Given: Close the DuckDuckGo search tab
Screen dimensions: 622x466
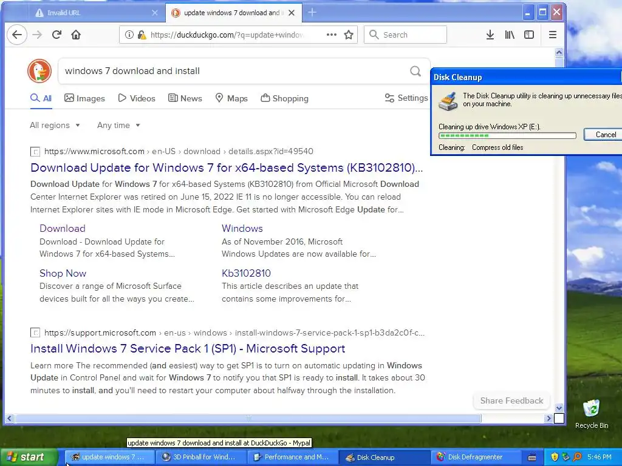Looking at the screenshot, I should (292, 13).
